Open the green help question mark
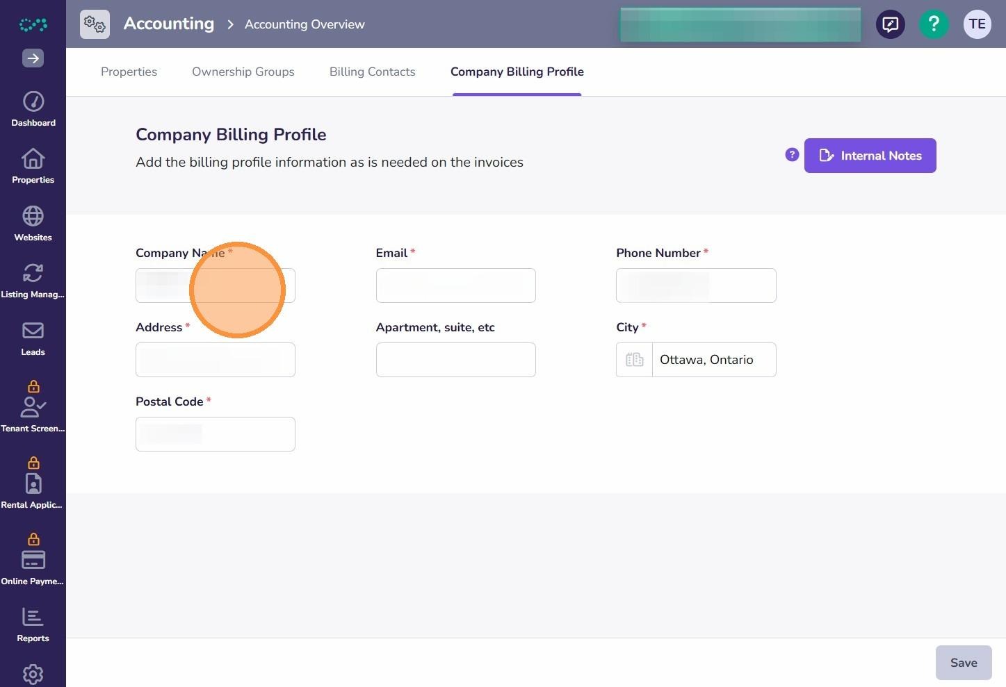Screen dimensions: 1006x687 [934, 24]
